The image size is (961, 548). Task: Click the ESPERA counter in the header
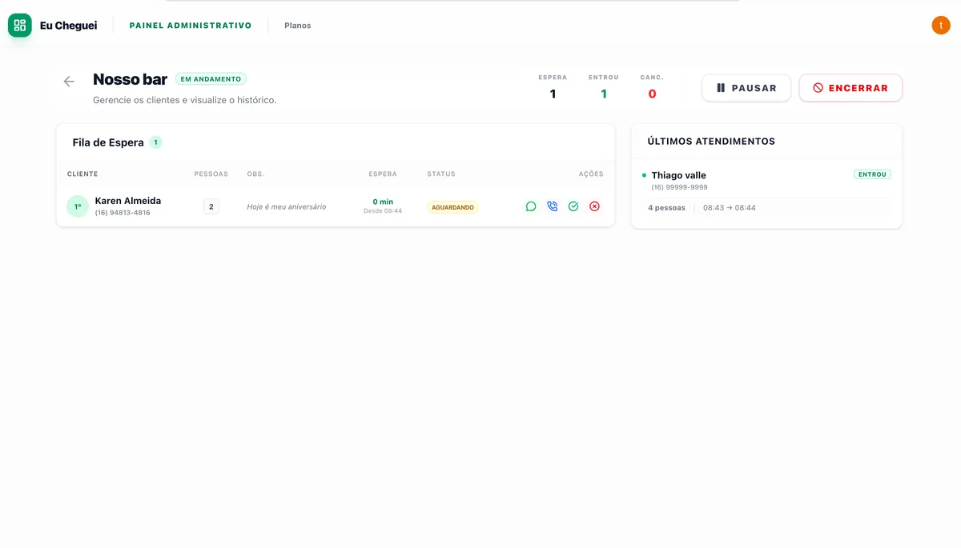[x=553, y=87]
